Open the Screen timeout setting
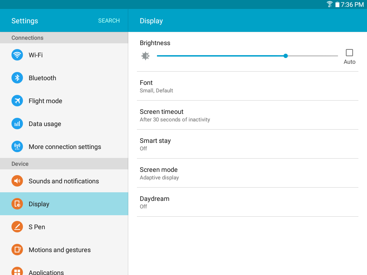Viewport: 367px width, 275px height. point(248,115)
